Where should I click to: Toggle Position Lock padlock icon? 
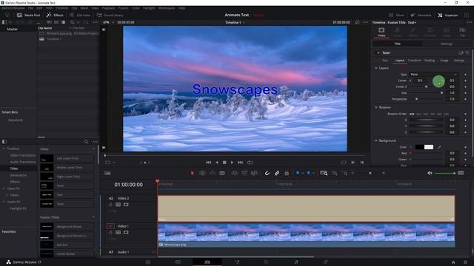point(287,173)
